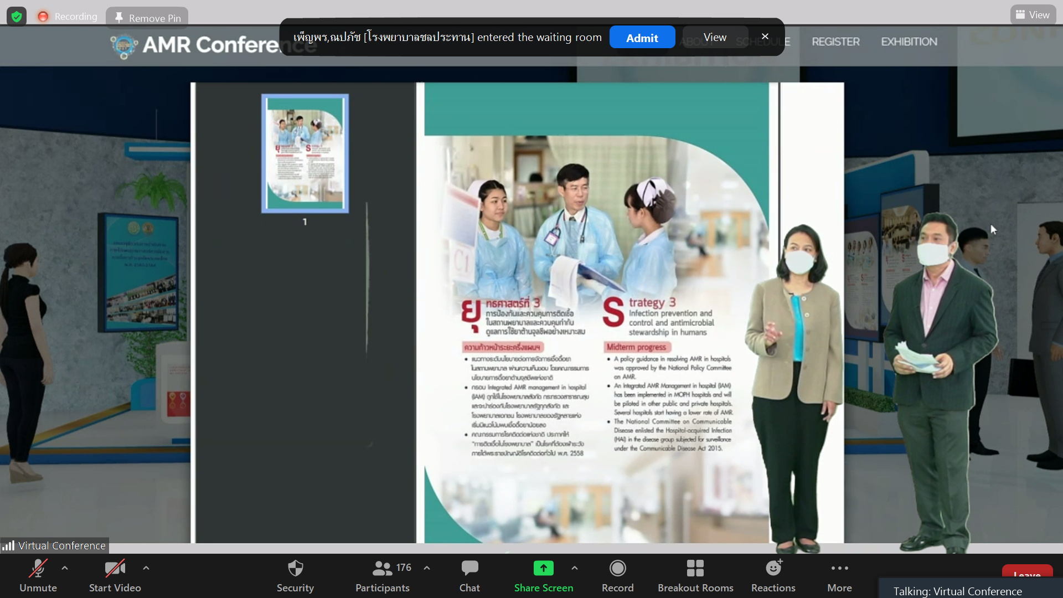Open the More options menu

(839, 576)
